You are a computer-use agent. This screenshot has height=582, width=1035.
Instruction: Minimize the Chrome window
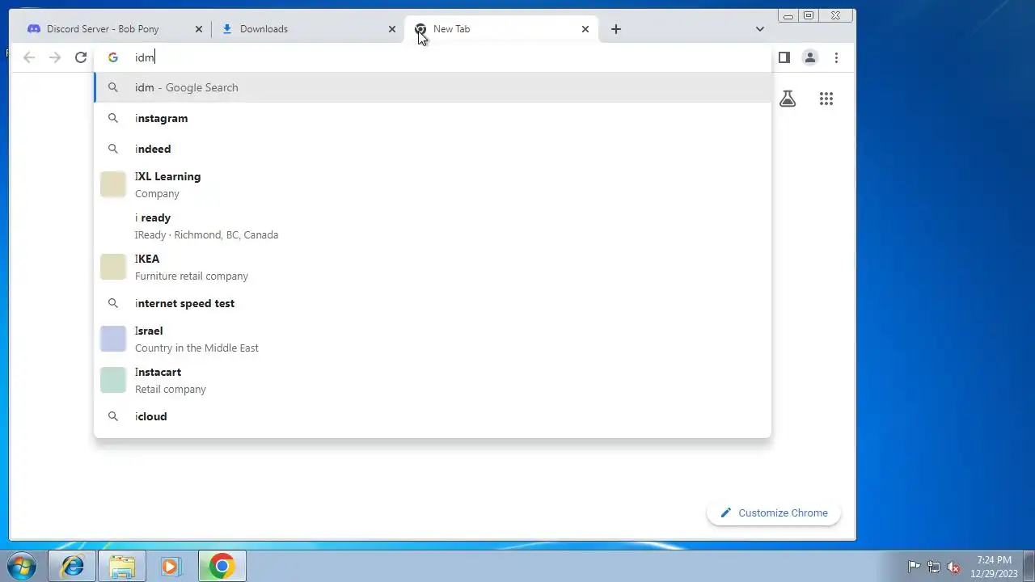pyautogui.click(x=788, y=15)
